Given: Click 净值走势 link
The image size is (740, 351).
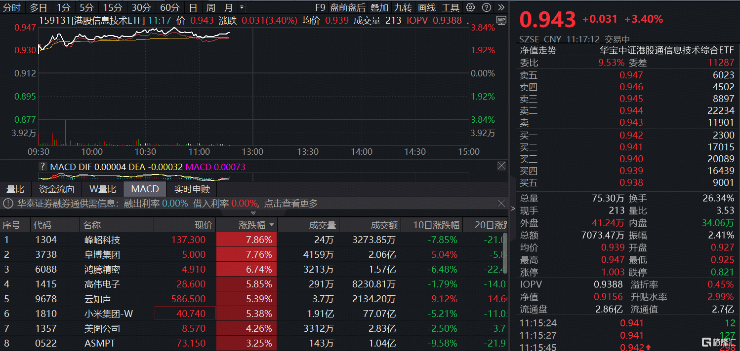Looking at the screenshot, I should coord(538,50).
